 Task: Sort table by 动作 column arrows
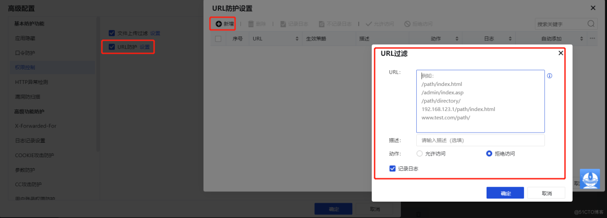(x=457, y=39)
